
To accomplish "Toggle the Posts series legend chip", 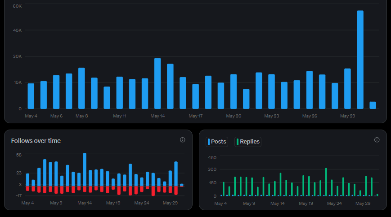I will click(217, 142).
